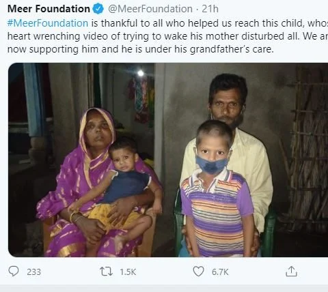Image resolution: width=328 pixels, height=292 pixels.
Task: Like the tweet with the heart icon
Action: tap(198, 272)
